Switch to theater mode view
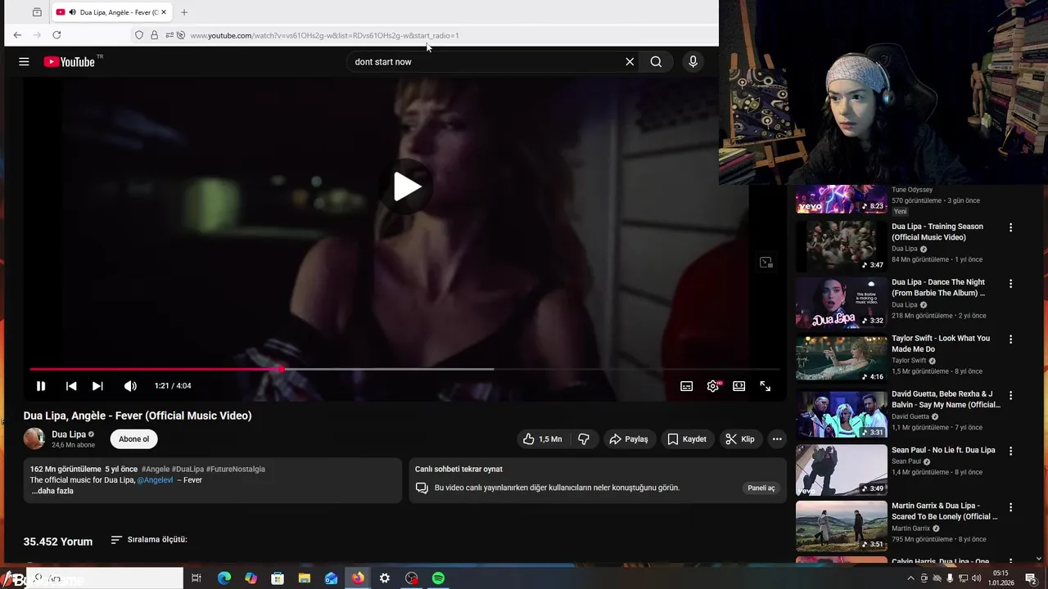Viewport: 1048px width, 589px height. pyautogui.click(x=739, y=386)
